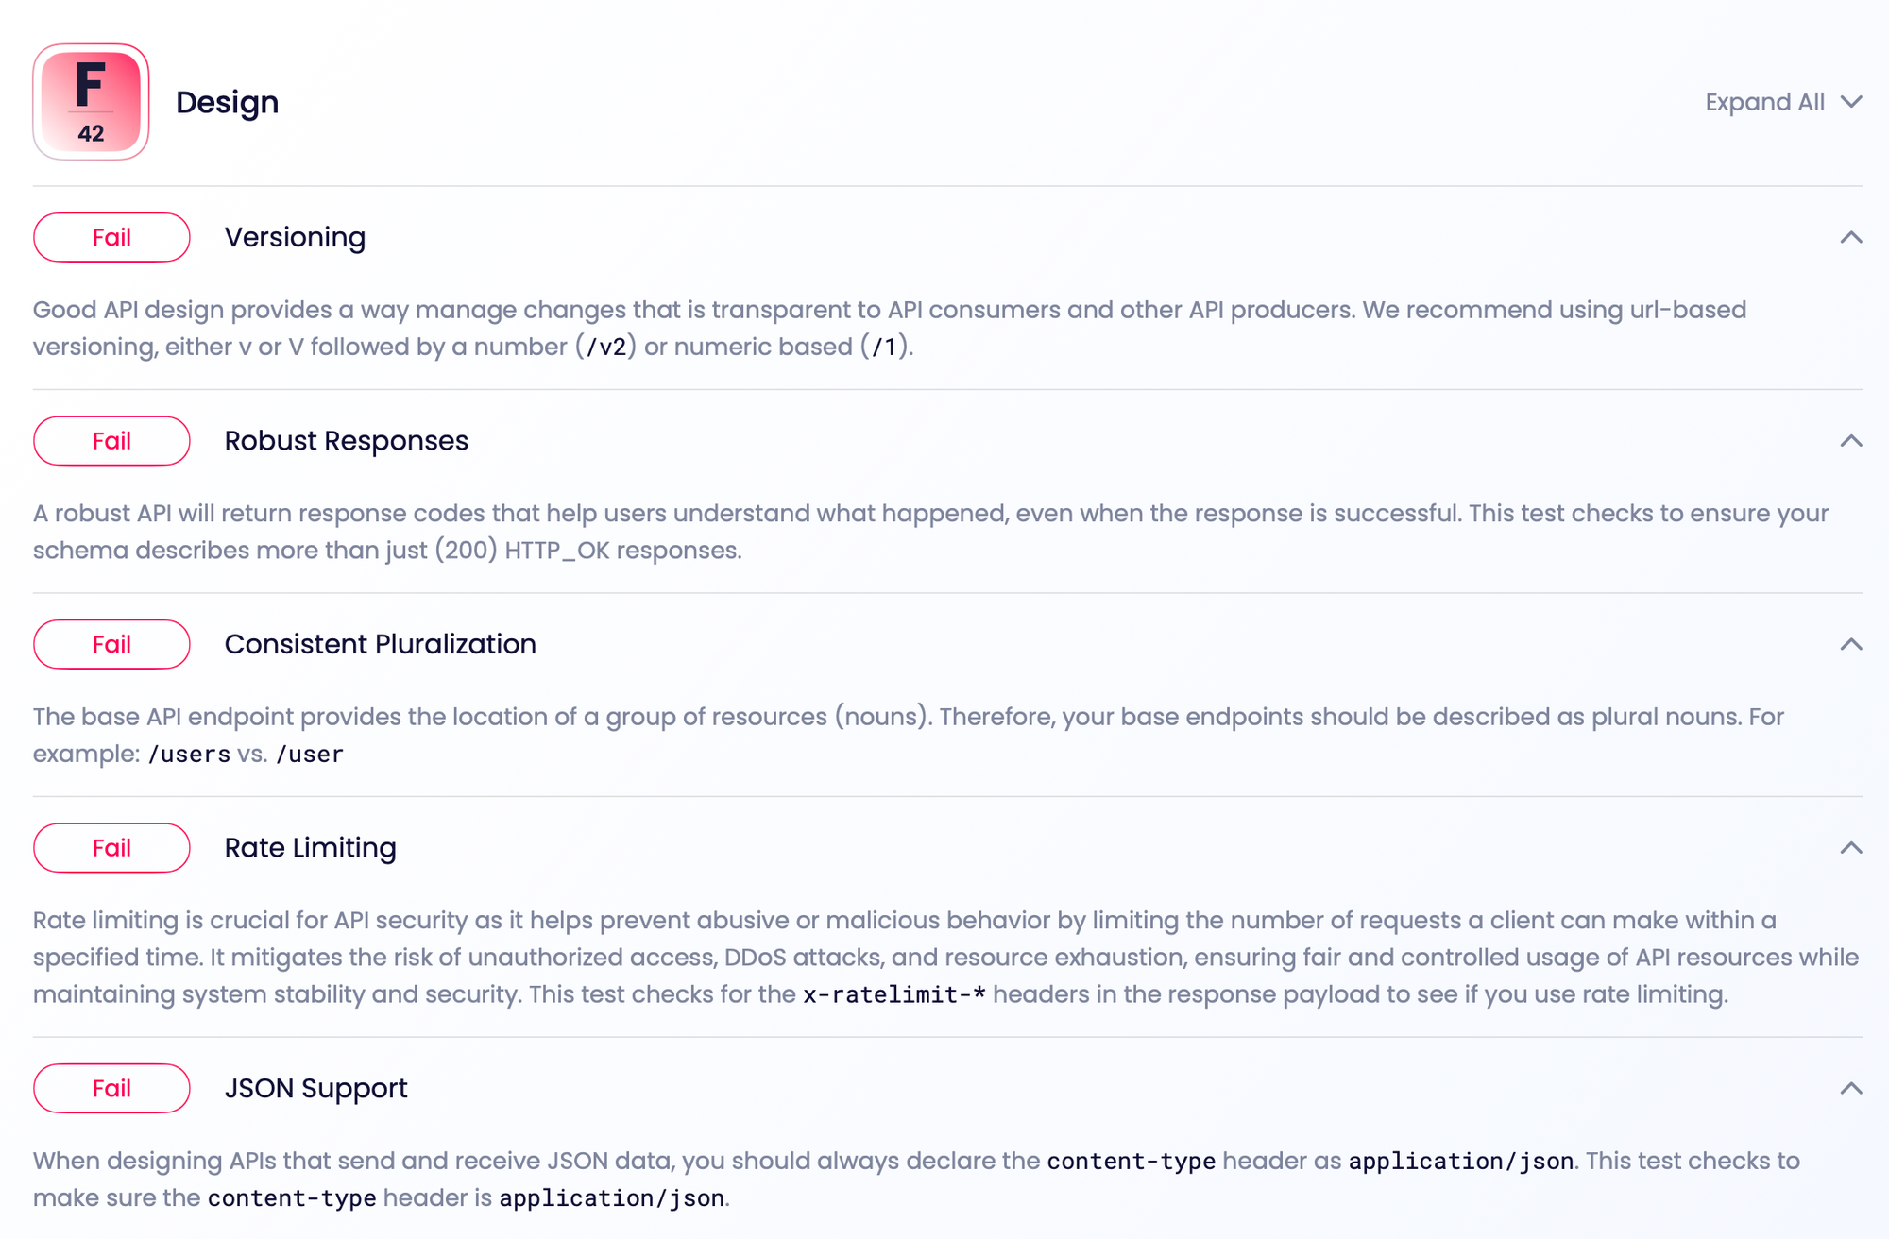Viewport: 1889px width, 1239px height.
Task: Click the Fail badge beside Robust Responses
Action: pos(111,441)
